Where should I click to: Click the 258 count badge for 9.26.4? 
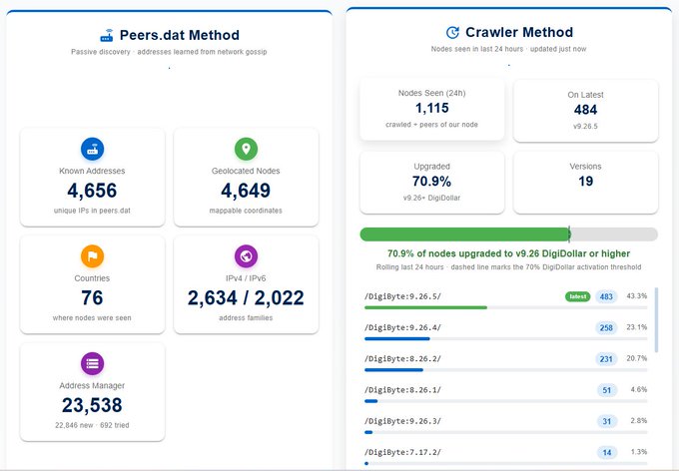(x=606, y=327)
